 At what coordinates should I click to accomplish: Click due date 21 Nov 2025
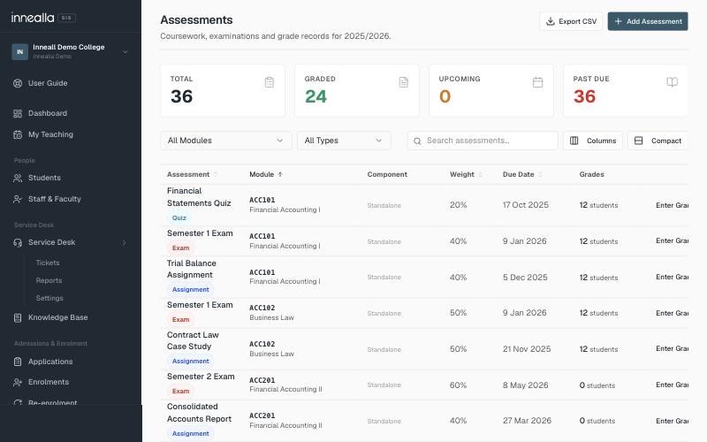click(527, 348)
